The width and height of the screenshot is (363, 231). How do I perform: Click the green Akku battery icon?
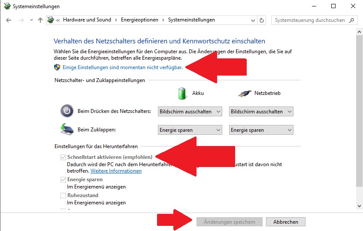coord(182,93)
